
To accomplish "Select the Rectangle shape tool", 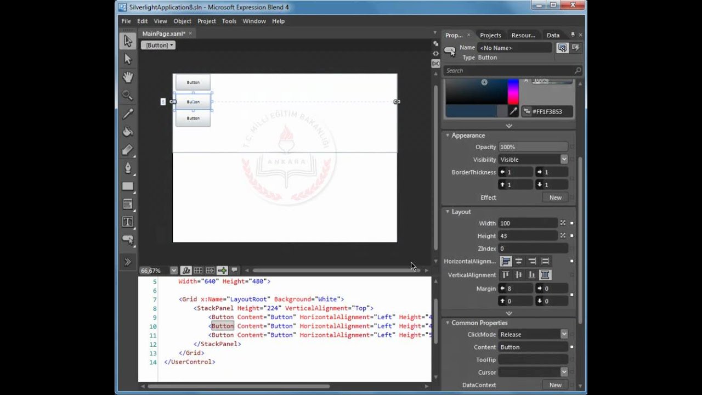I will point(128,186).
